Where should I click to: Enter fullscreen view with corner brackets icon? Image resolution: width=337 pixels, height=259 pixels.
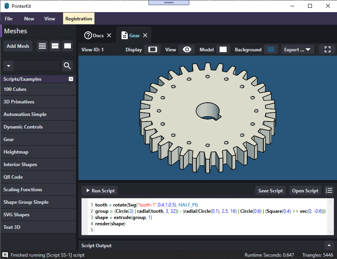pos(328,50)
